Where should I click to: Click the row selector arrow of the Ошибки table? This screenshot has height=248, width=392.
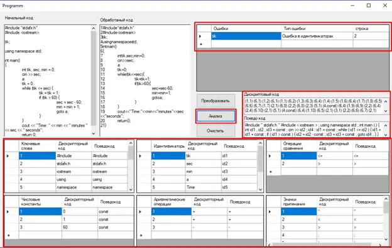[x=204, y=36]
